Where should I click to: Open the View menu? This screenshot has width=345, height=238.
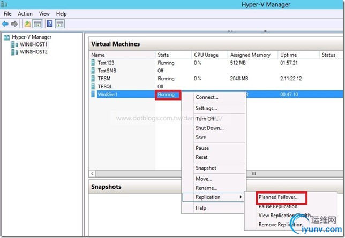[x=44, y=13]
